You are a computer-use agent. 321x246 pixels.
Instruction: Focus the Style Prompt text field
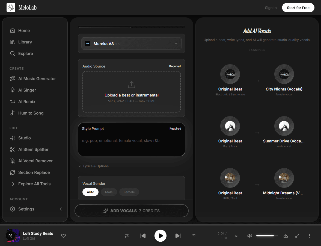coord(132,145)
